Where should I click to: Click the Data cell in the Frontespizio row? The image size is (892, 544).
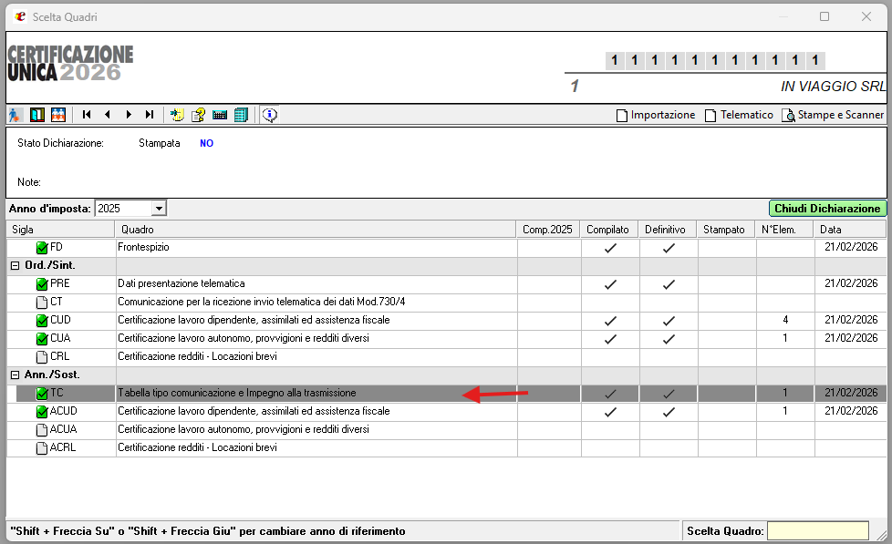pyautogui.click(x=851, y=247)
